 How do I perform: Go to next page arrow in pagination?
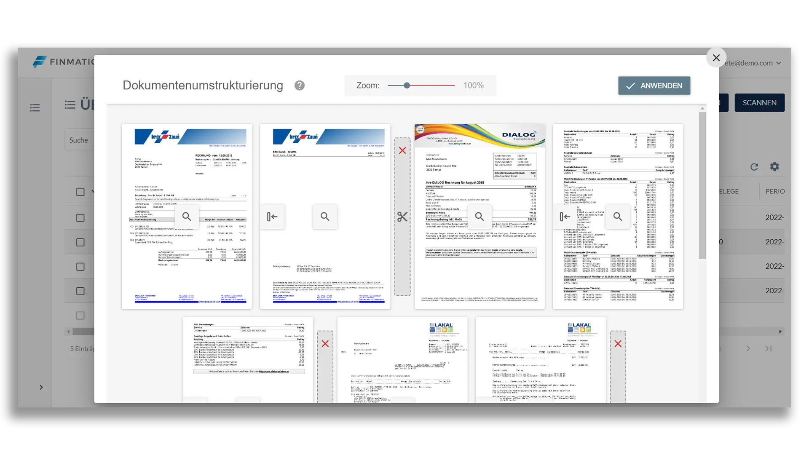[748, 348]
